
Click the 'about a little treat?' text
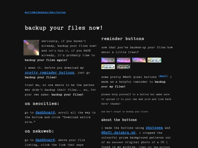coord(120,52)
